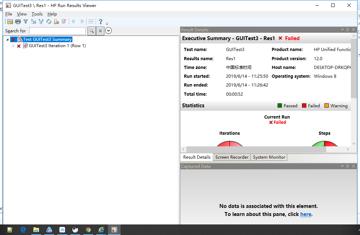Click the back arrow in toolbar
The image size is (360, 235).
point(74,21)
